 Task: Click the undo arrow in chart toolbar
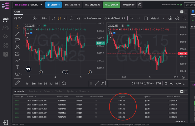[132, 18]
